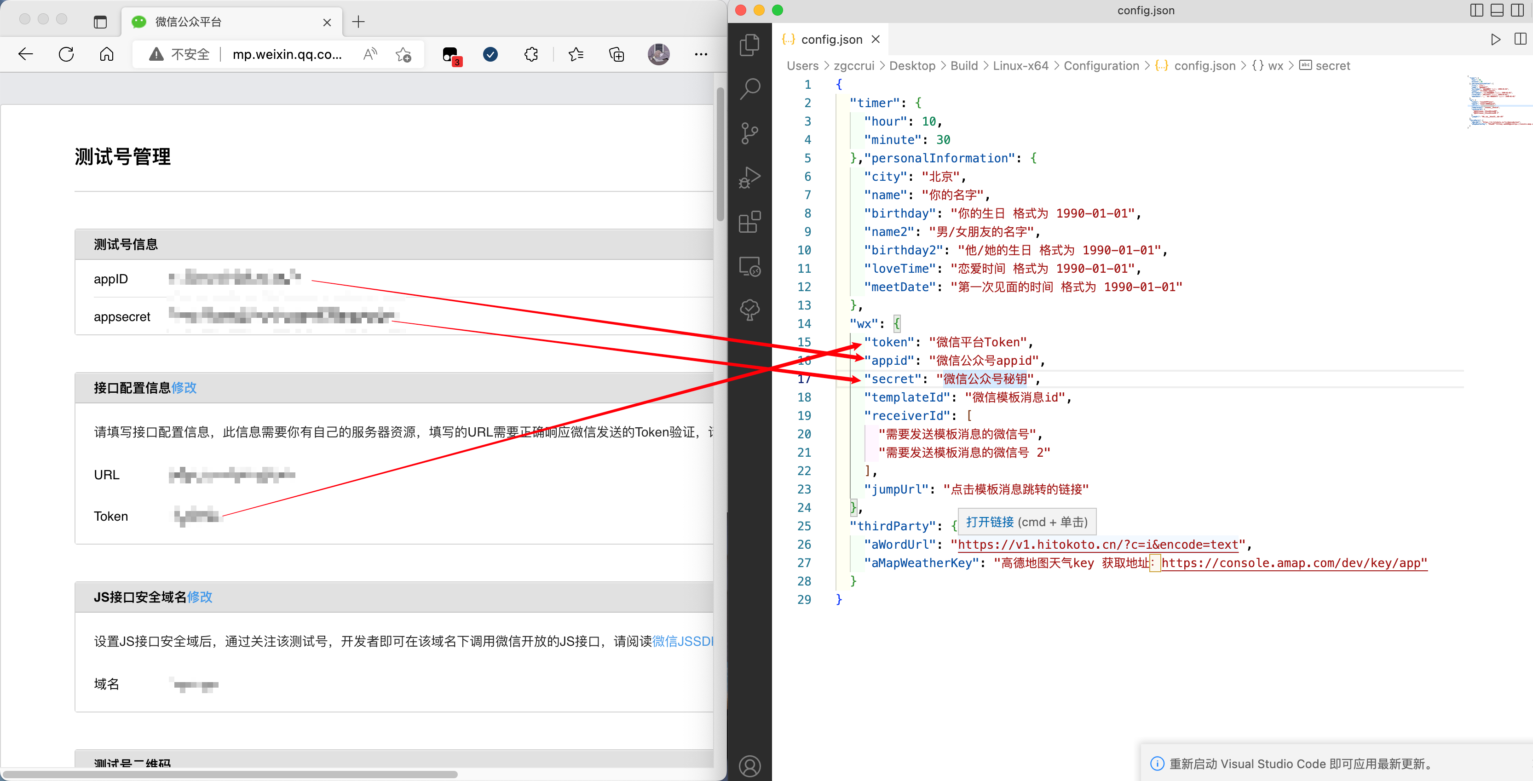Add this page to favorites star icon
This screenshot has width=1533, height=781.
pyautogui.click(x=403, y=55)
